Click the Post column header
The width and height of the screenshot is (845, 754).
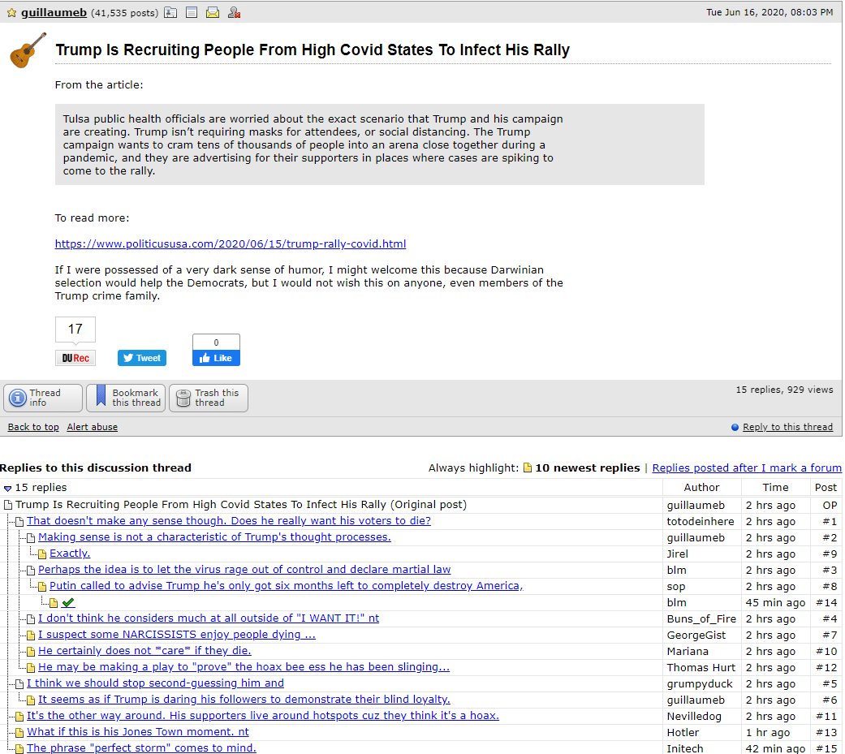tap(826, 487)
